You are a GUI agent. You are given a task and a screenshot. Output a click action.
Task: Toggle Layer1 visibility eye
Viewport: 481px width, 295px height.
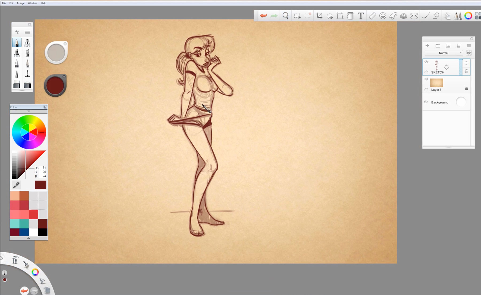coord(426,79)
